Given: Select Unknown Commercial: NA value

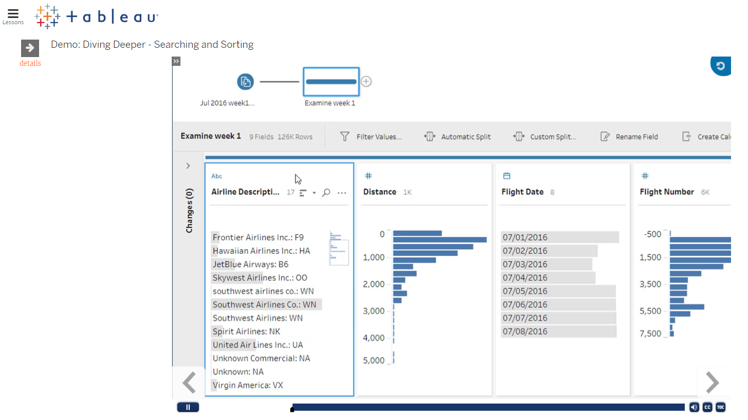Looking at the screenshot, I should pyautogui.click(x=261, y=358).
